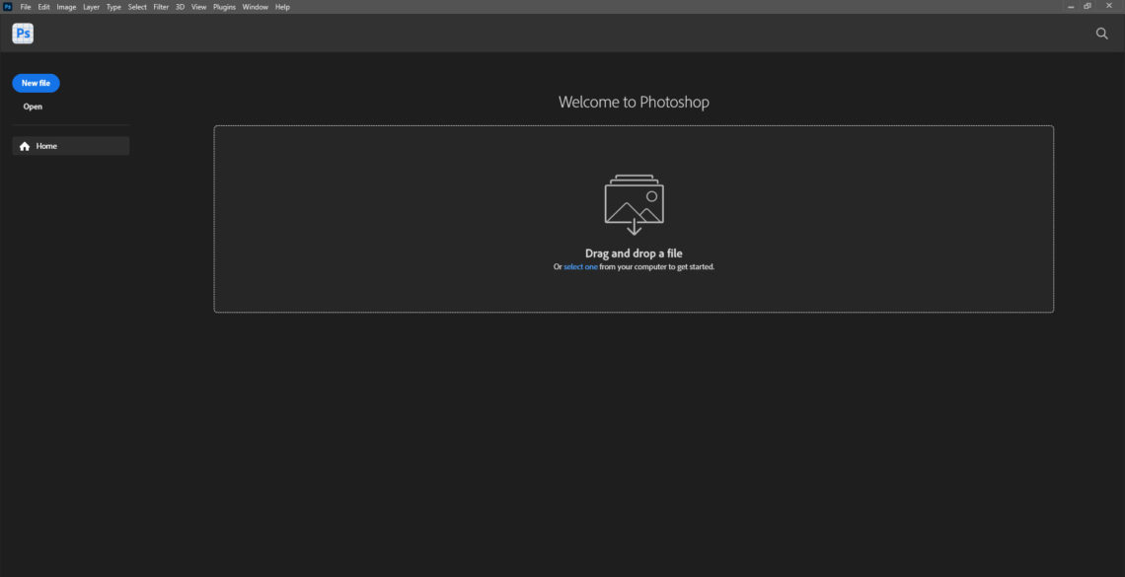
Task: Open the File menu
Action: click(x=25, y=6)
